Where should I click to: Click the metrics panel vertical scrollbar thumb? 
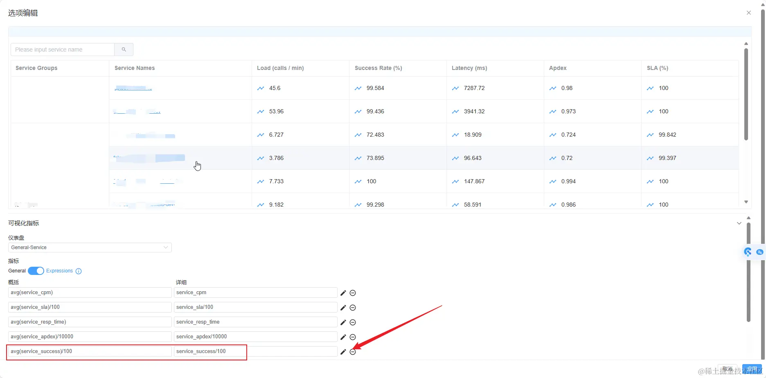pyautogui.click(x=748, y=272)
